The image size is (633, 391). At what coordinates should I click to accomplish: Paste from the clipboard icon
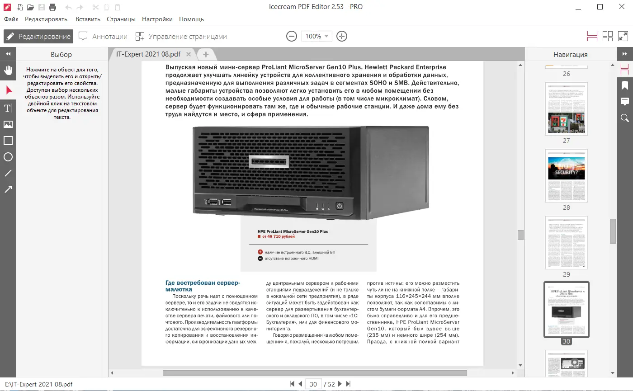click(x=118, y=7)
